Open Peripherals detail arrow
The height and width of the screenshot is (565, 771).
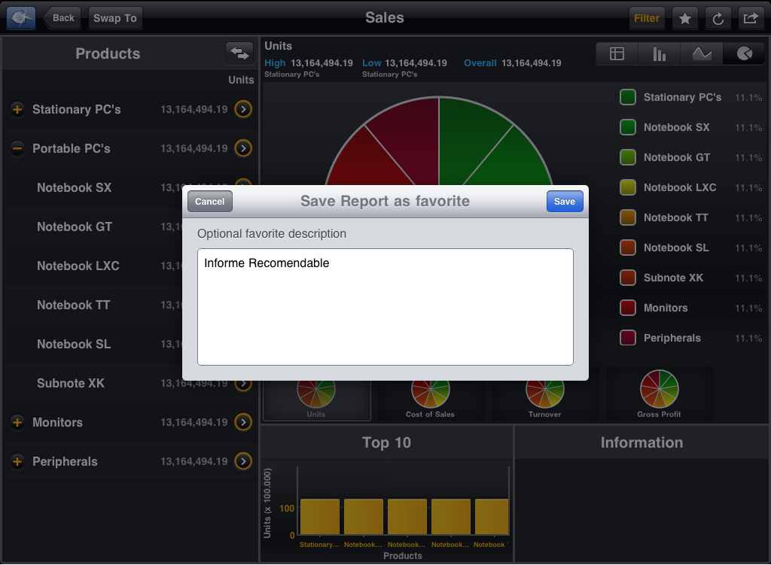[242, 462]
